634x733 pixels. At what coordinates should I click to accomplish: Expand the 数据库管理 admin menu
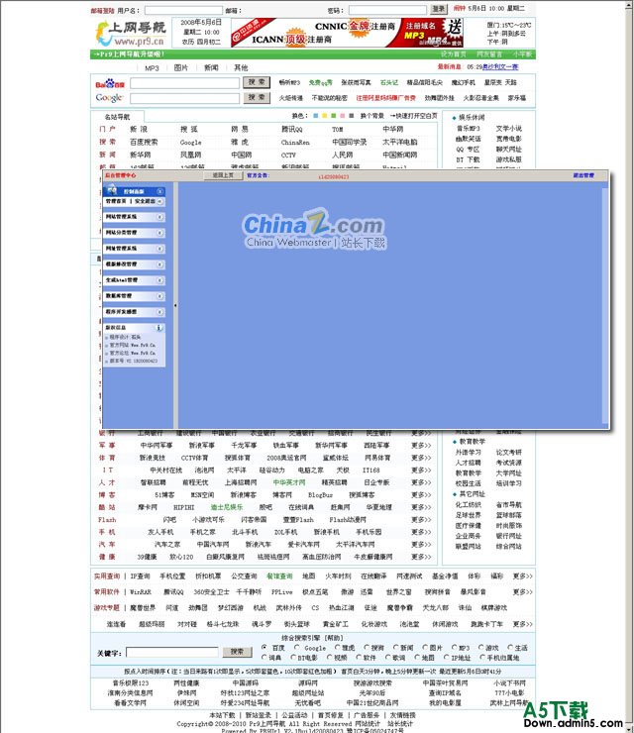[159, 296]
